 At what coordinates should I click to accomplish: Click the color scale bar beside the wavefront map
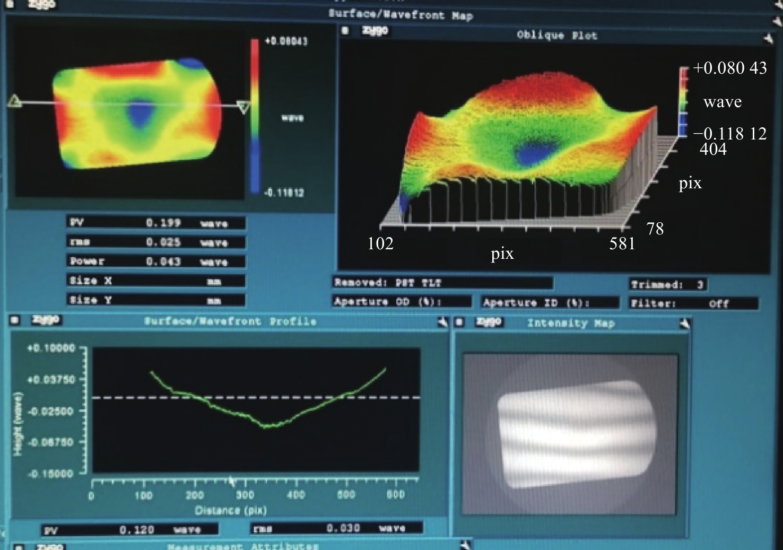[x=255, y=117]
